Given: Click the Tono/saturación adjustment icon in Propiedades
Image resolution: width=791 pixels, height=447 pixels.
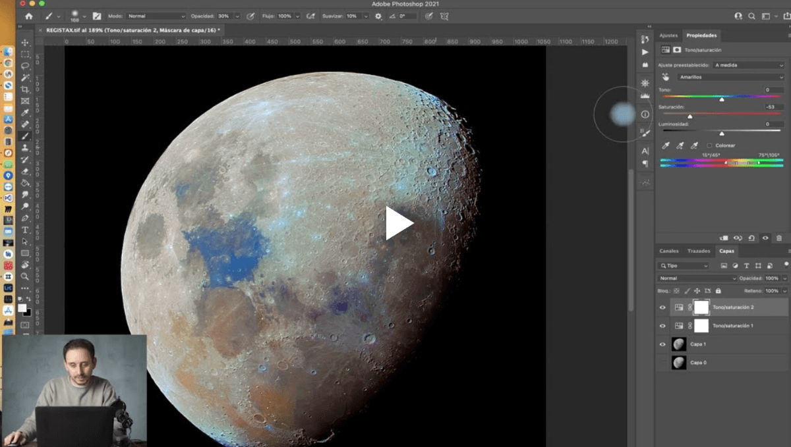Looking at the screenshot, I should coord(667,50).
